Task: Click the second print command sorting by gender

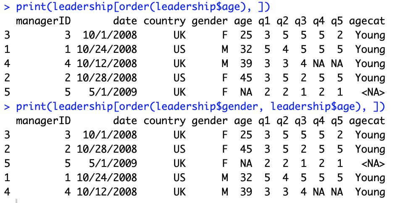Action: click(x=200, y=107)
